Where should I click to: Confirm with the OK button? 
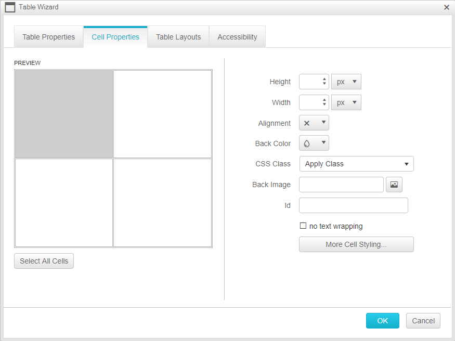[x=382, y=321]
